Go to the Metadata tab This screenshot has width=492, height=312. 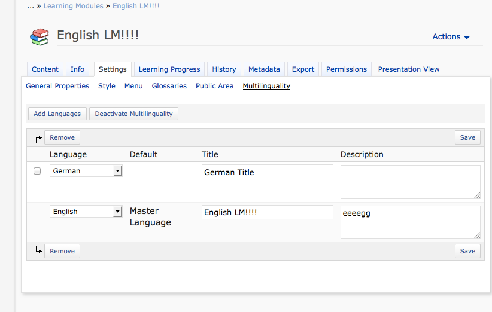[264, 69]
